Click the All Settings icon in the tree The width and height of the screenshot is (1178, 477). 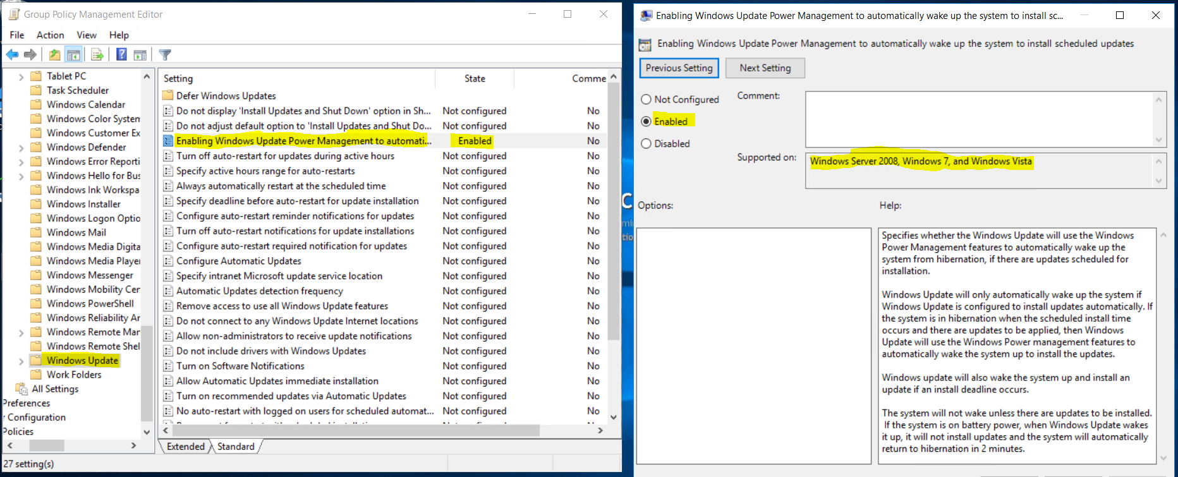pos(21,389)
